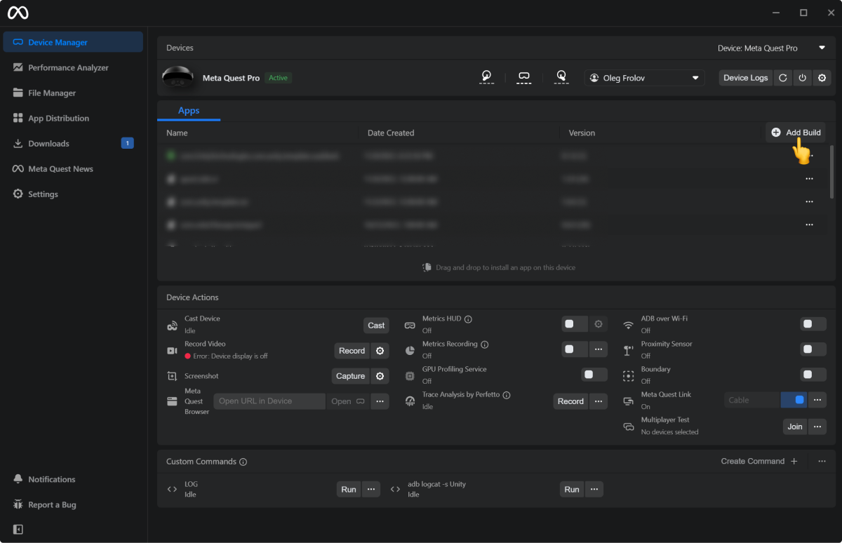Enable ADB over Wi-Fi
Image resolution: width=842 pixels, height=543 pixels.
point(813,324)
